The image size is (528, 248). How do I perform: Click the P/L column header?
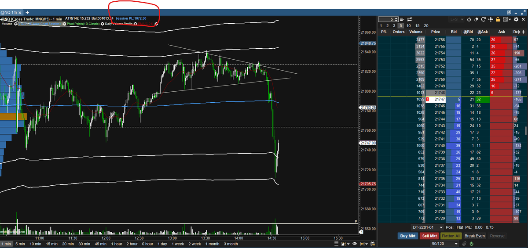[384, 32]
